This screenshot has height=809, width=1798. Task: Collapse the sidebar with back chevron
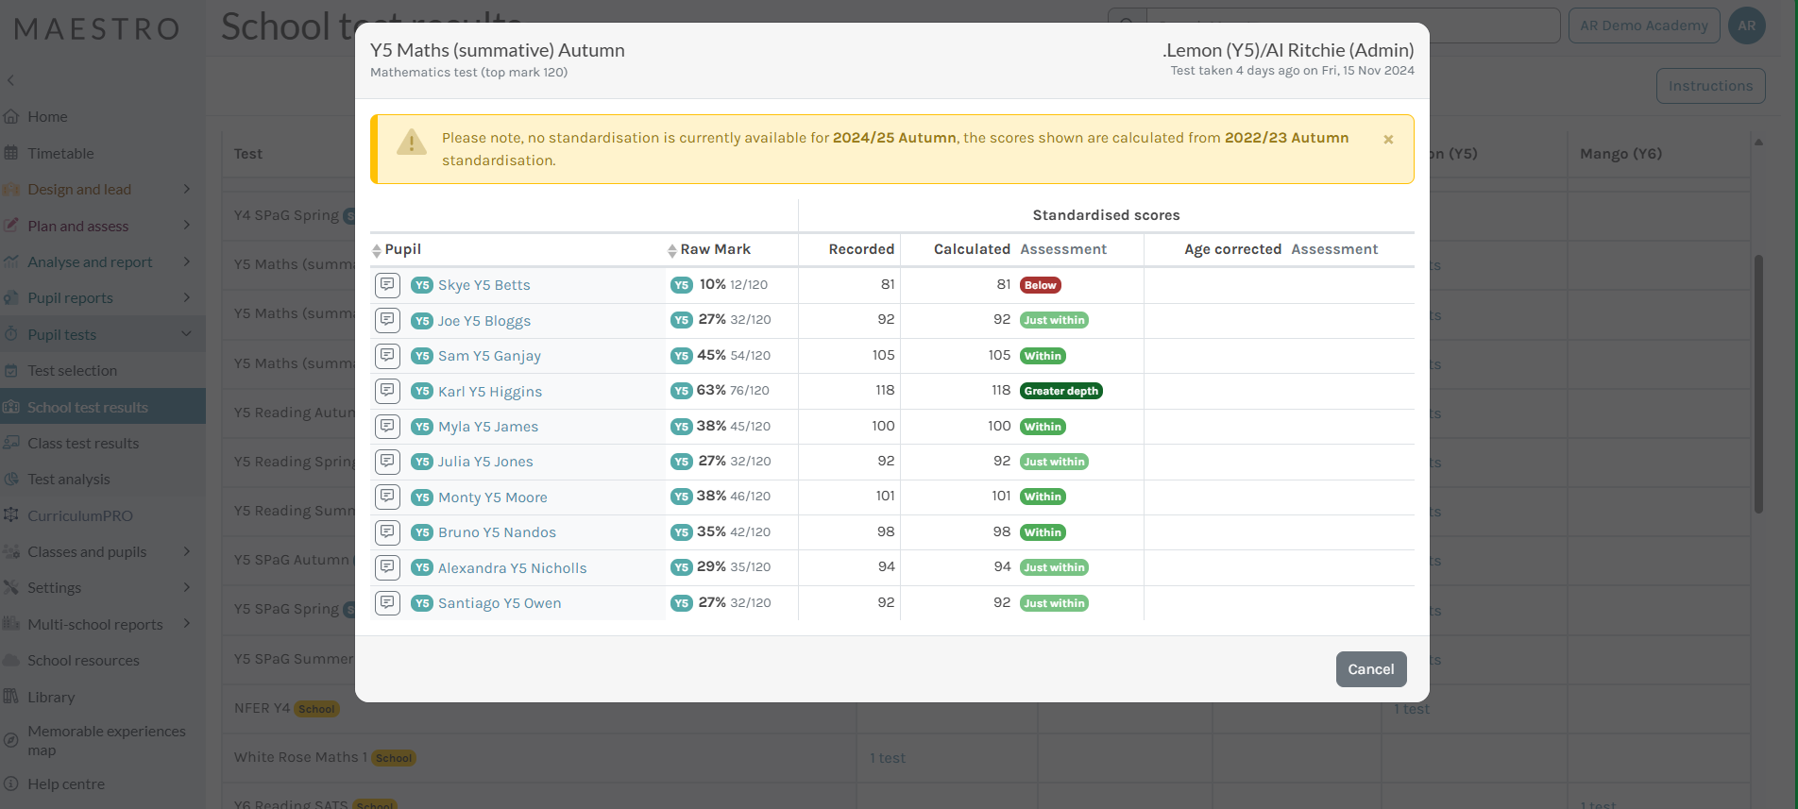point(11,81)
